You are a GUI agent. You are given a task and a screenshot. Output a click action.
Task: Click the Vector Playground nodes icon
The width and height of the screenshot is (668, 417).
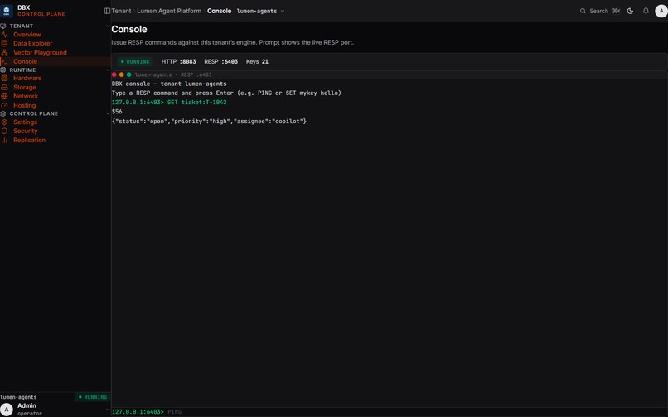click(4, 53)
